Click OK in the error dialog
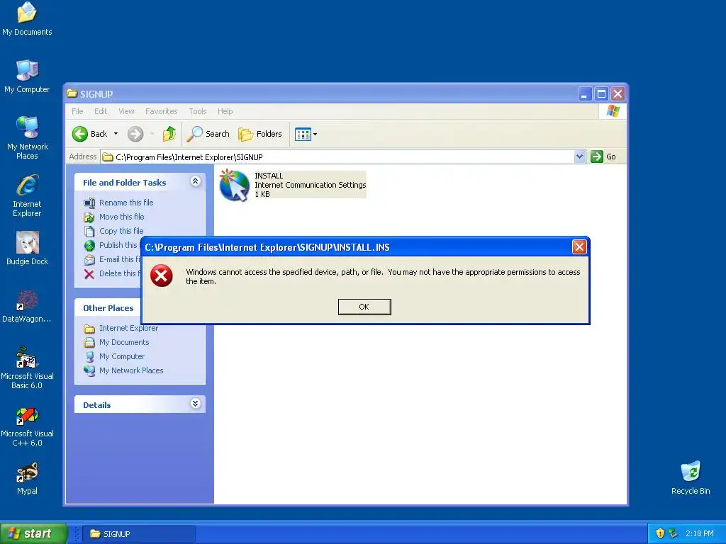Viewport: 726px width, 544px height. 364,307
